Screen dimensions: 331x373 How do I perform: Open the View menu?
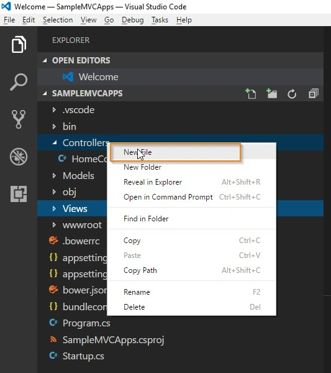tap(89, 20)
